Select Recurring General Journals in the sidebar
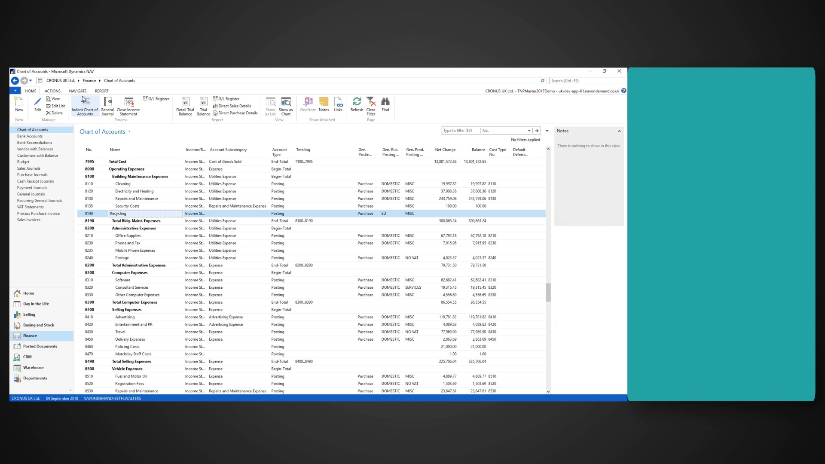 40,200
